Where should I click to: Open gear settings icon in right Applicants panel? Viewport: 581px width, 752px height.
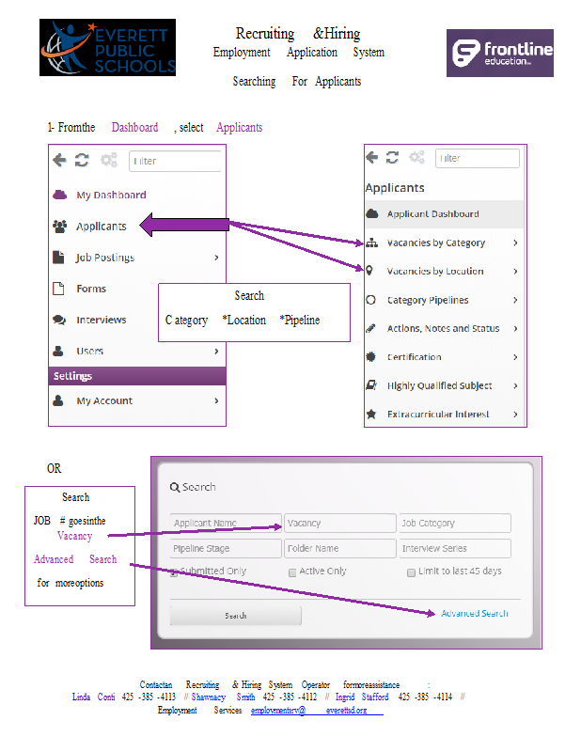coord(416,157)
